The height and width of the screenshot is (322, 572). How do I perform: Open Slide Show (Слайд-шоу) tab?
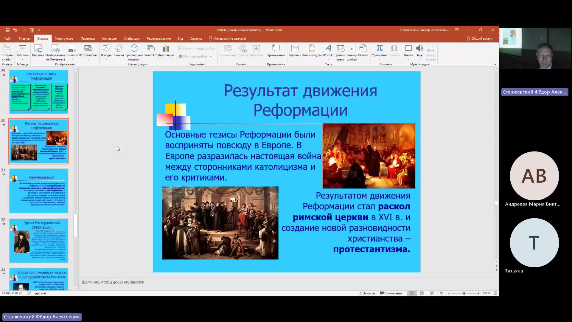pyautogui.click(x=132, y=38)
